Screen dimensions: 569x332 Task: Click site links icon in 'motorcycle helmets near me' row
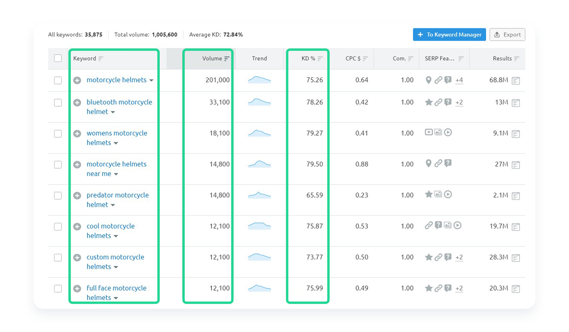(438, 163)
